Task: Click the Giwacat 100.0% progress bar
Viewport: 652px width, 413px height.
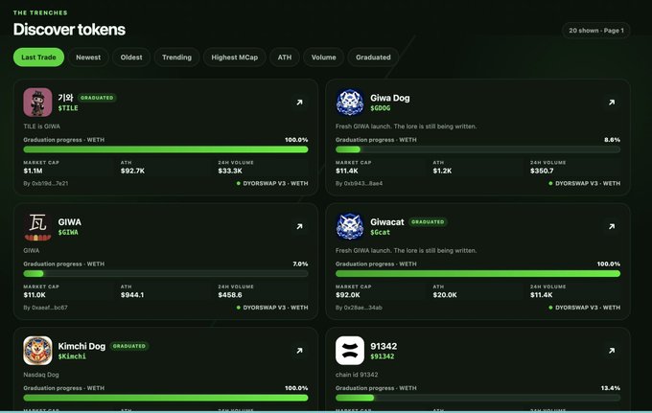Action: point(477,274)
